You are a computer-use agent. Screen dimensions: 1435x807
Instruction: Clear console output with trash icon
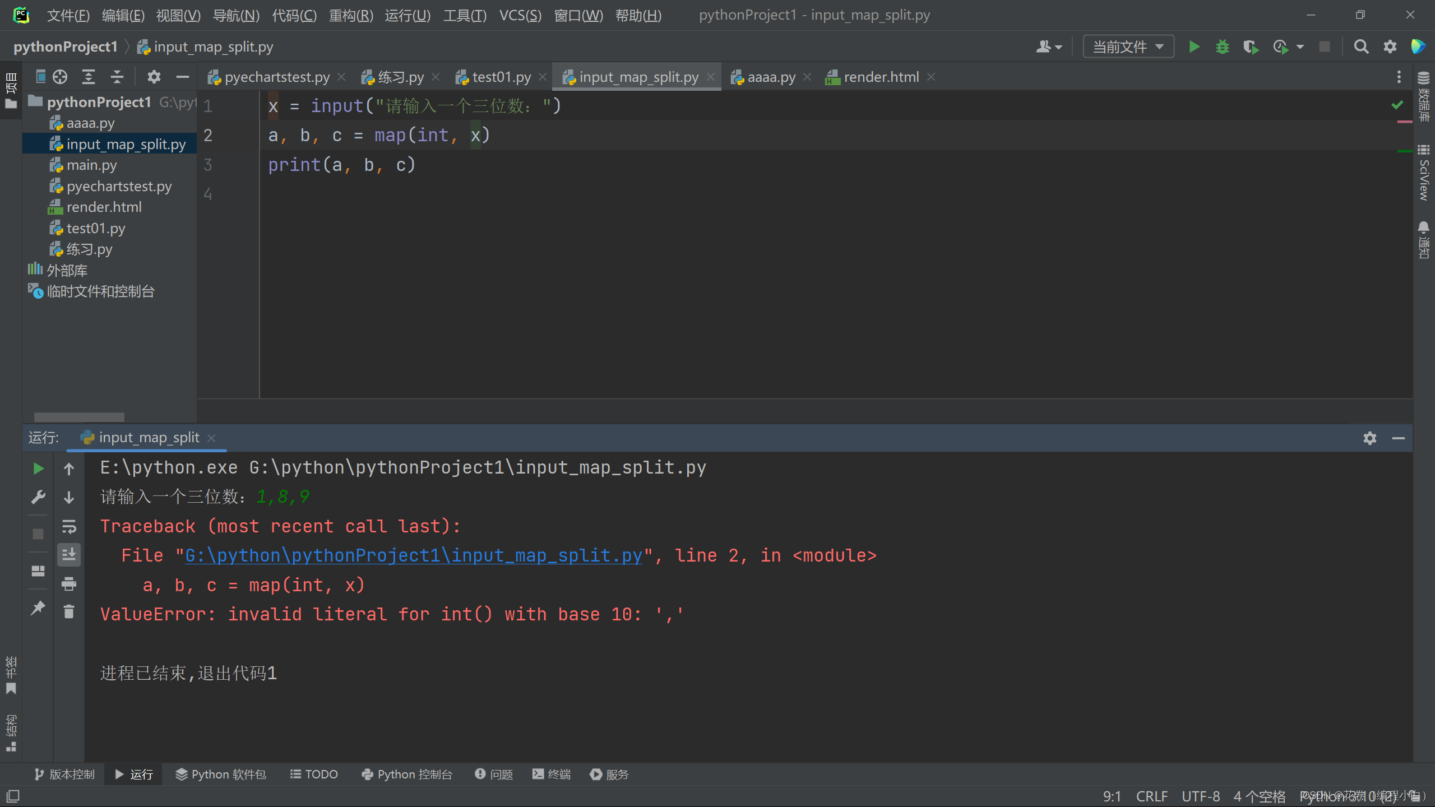point(69,611)
